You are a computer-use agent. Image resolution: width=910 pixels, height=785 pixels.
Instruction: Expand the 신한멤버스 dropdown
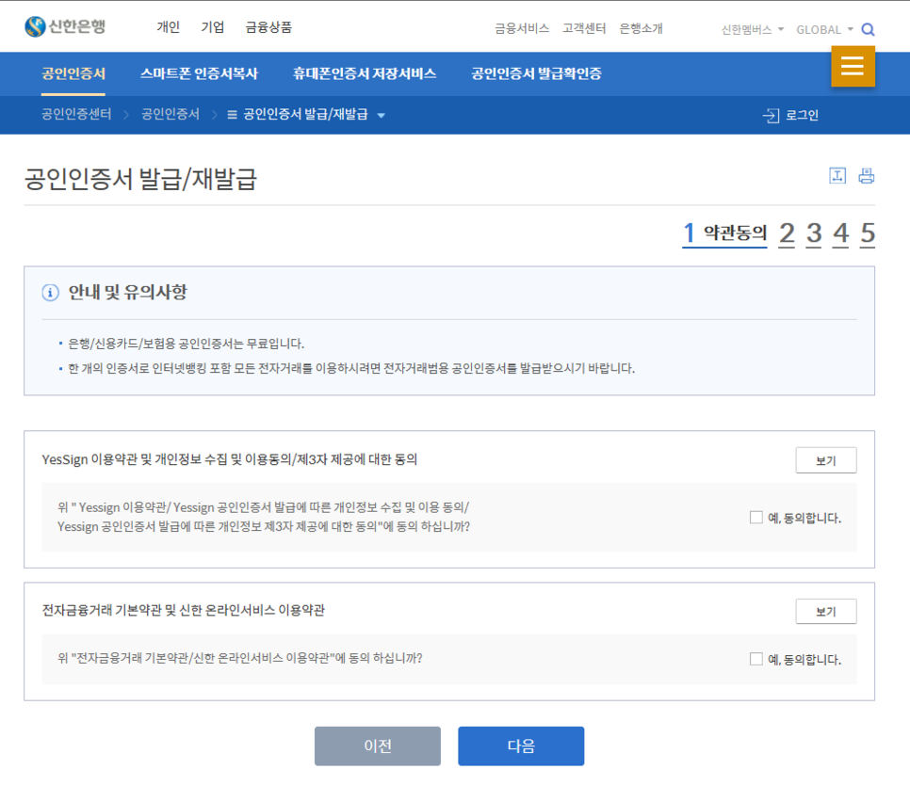(752, 29)
